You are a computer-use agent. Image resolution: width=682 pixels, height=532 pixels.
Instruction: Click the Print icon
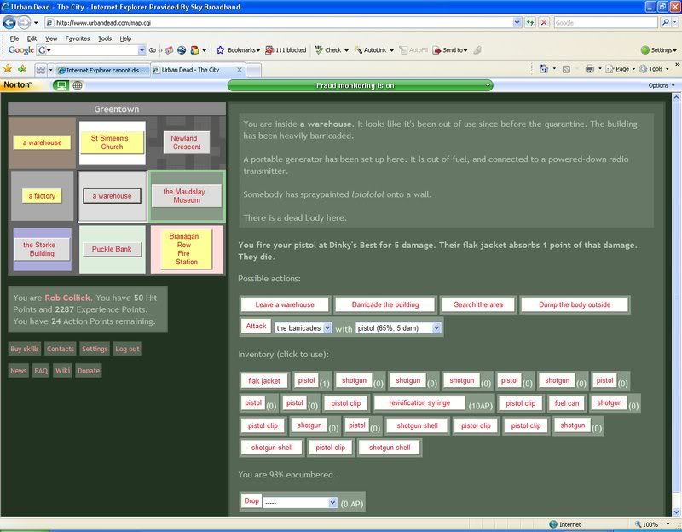point(589,69)
